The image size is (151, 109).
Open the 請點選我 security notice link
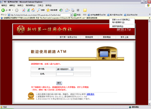90,94
